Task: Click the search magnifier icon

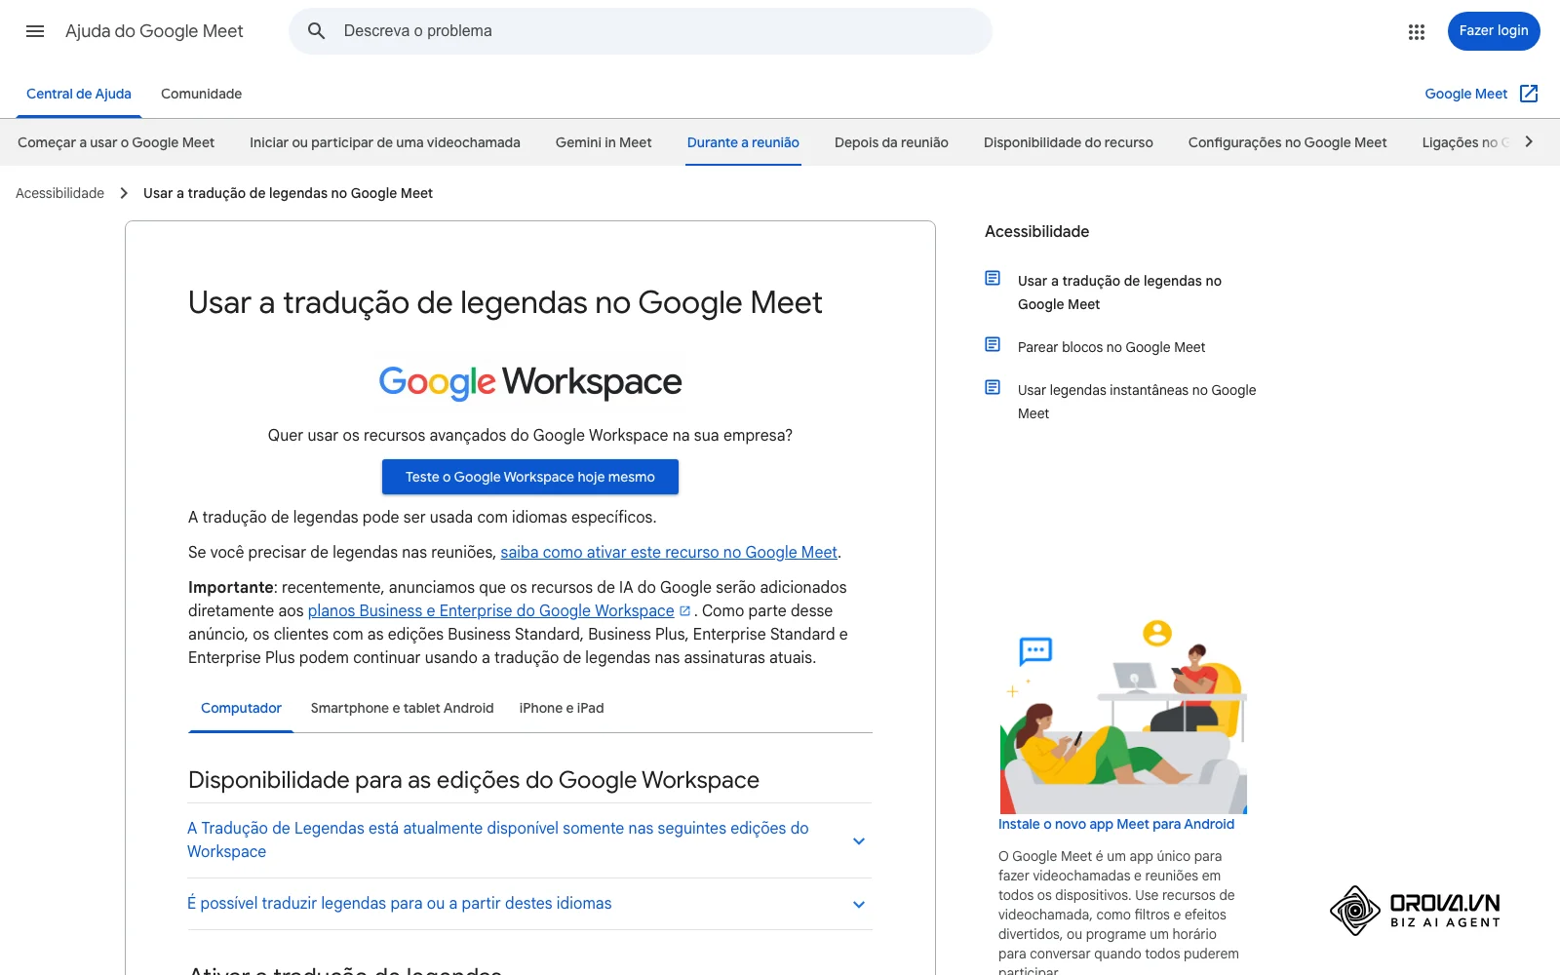Action: point(316,31)
